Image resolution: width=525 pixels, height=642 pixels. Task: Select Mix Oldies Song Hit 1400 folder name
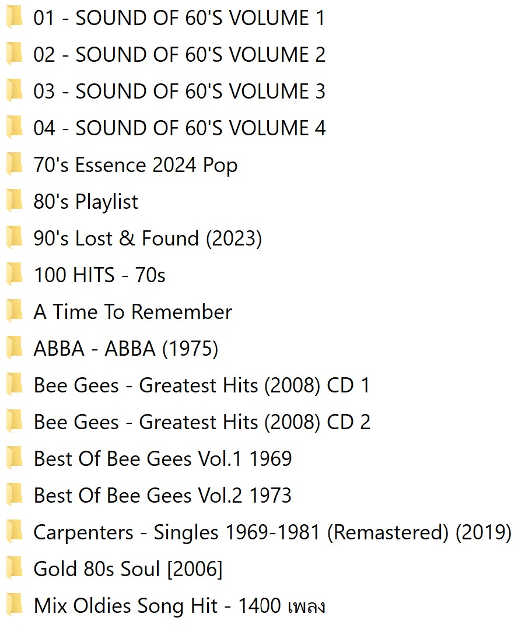click(x=179, y=606)
